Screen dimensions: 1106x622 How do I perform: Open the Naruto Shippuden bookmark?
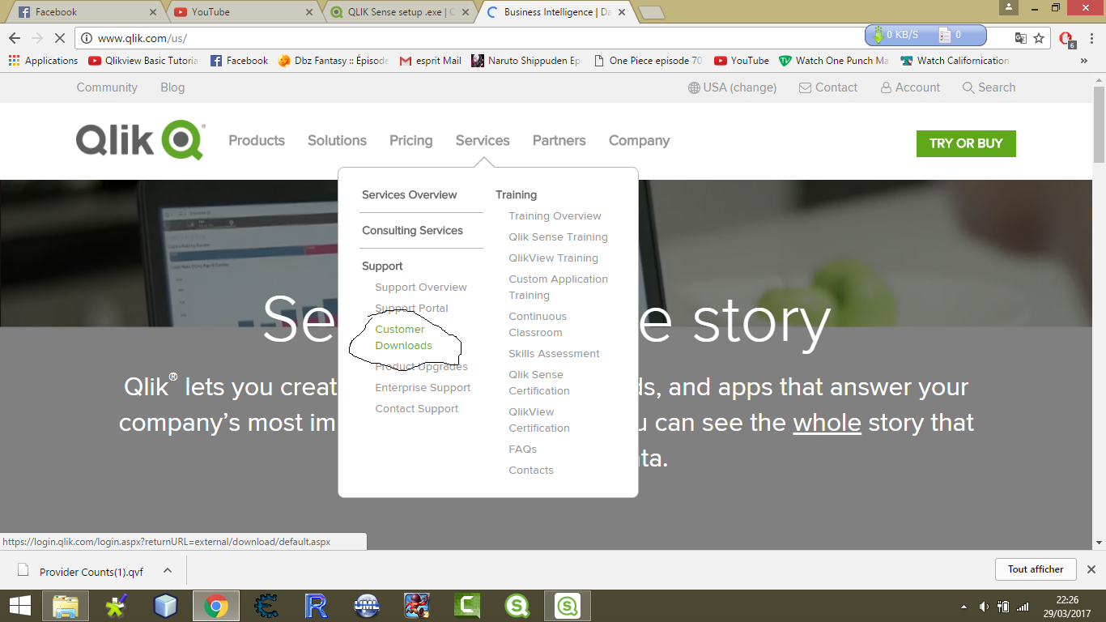point(526,61)
